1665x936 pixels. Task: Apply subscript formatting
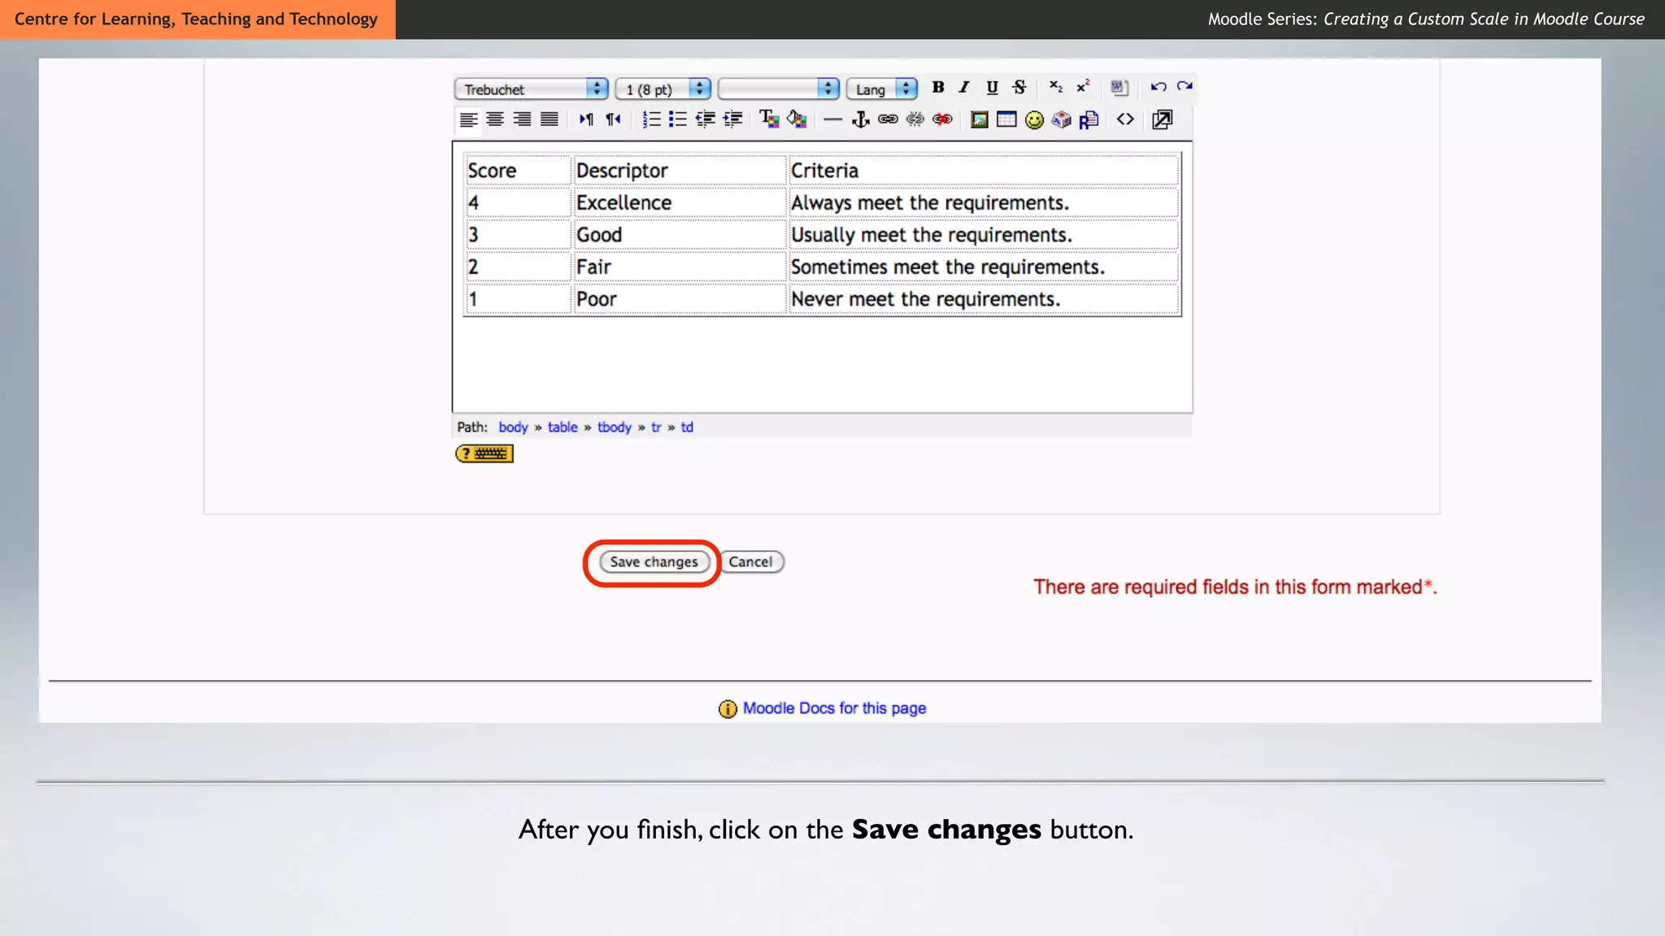(1055, 87)
